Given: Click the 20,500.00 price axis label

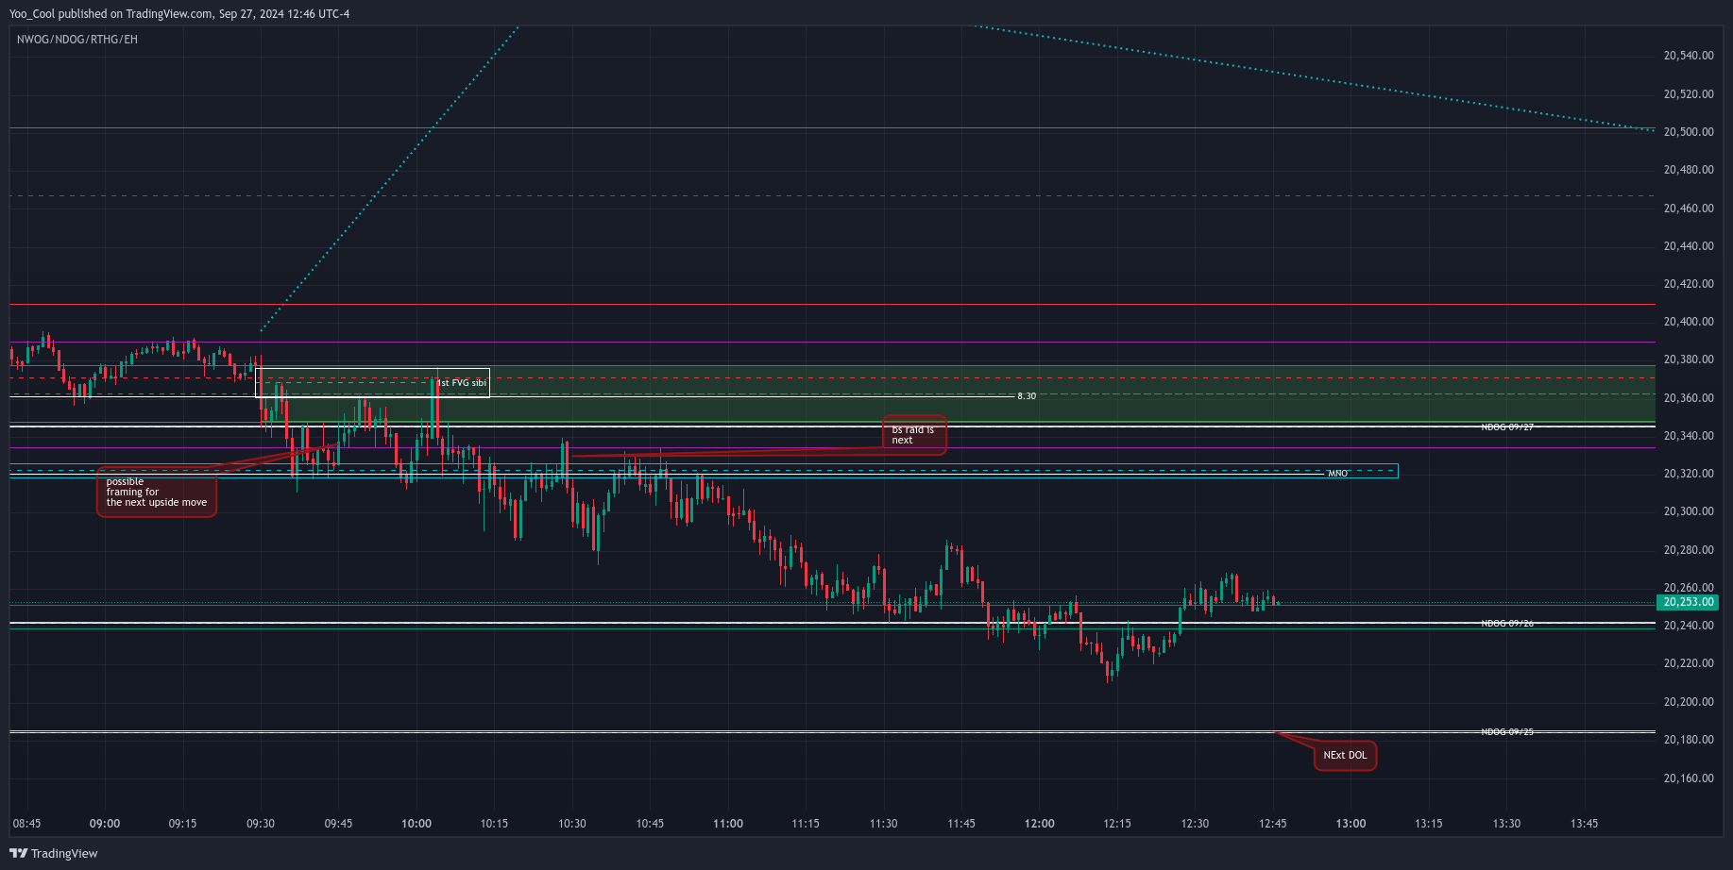Looking at the screenshot, I should [x=1688, y=132].
